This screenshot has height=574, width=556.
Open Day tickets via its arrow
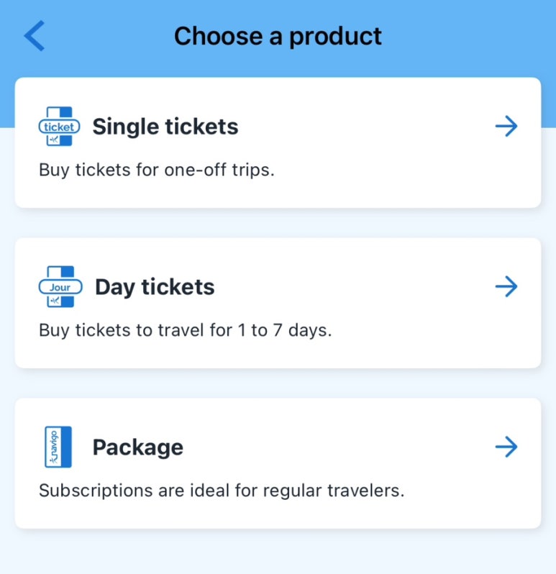[506, 286]
